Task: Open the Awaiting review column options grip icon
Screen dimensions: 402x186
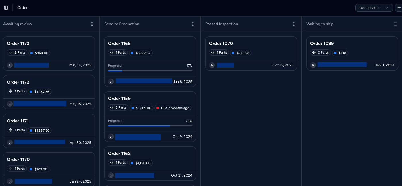Action: pyautogui.click(x=92, y=24)
